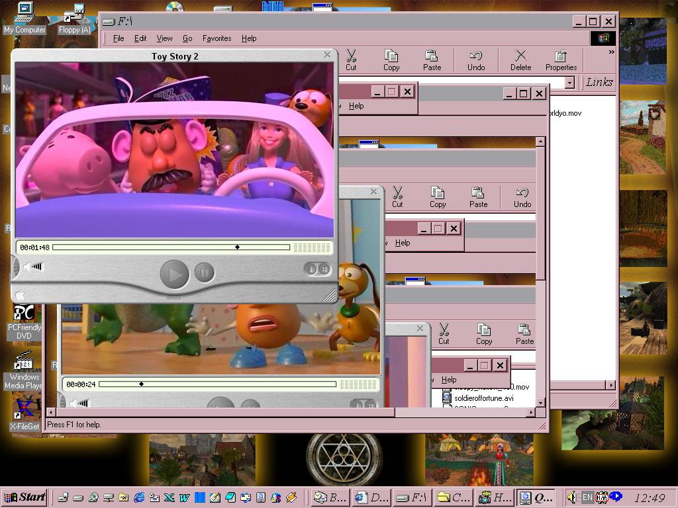678x508 pixels.
Task: Click the up arrow of the viewer vertical scrollbar
Action: click(540, 142)
